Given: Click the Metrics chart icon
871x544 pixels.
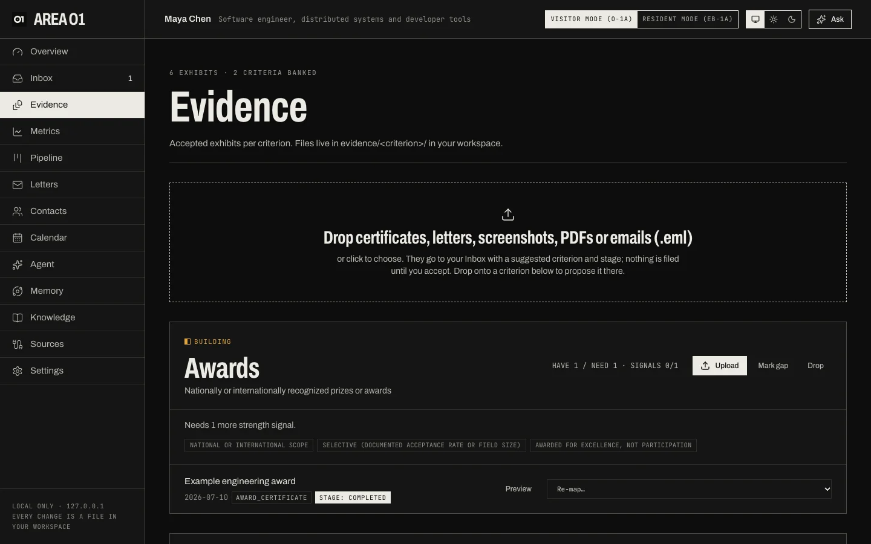Looking at the screenshot, I should (18, 132).
